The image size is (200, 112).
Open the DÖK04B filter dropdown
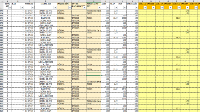tap(196, 8)
